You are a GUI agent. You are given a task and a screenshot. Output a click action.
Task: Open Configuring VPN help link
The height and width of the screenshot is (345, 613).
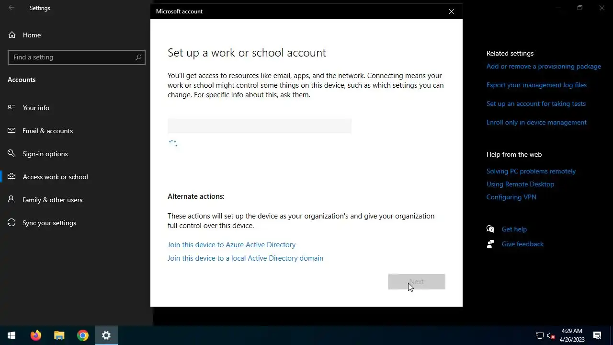(x=511, y=197)
